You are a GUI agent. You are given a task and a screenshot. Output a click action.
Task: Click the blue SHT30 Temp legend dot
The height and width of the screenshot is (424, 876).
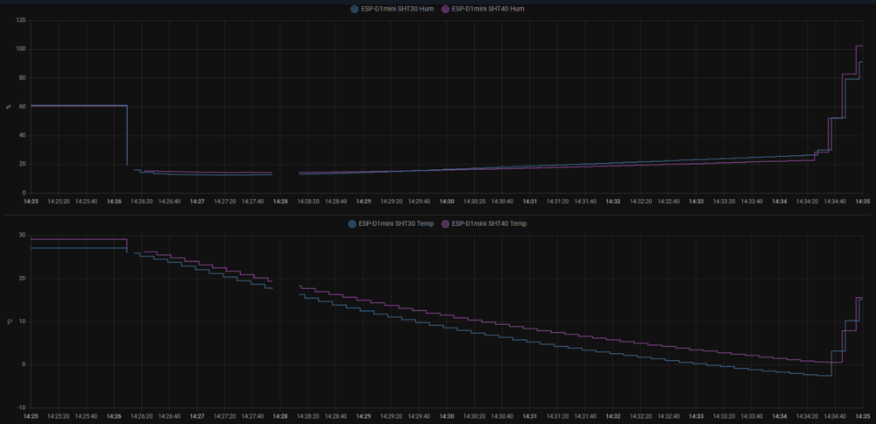pos(355,223)
